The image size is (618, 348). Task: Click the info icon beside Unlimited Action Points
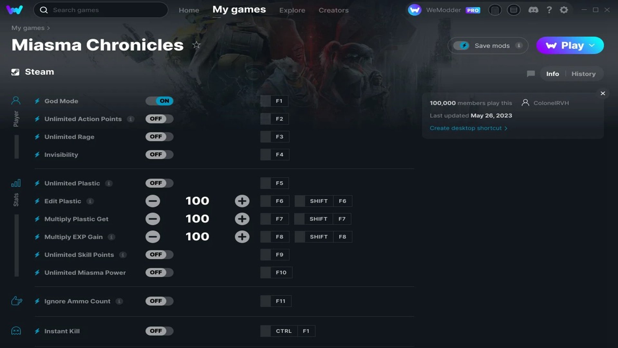[130, 119]
